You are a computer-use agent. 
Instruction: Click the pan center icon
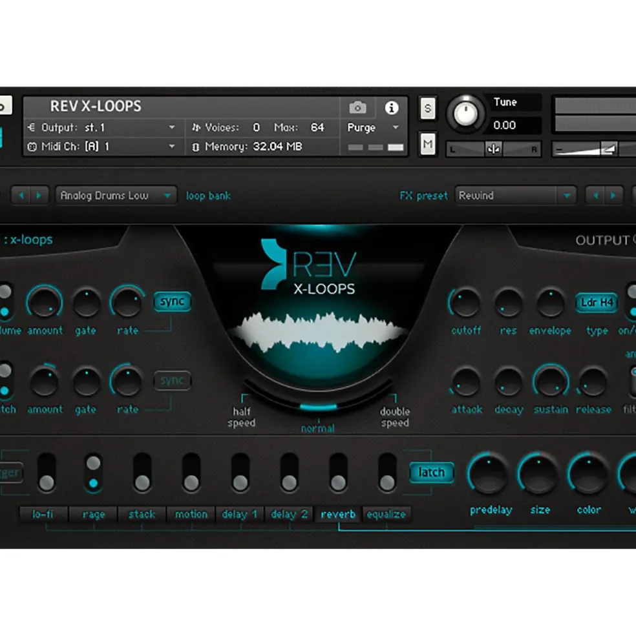coord(493,149)
